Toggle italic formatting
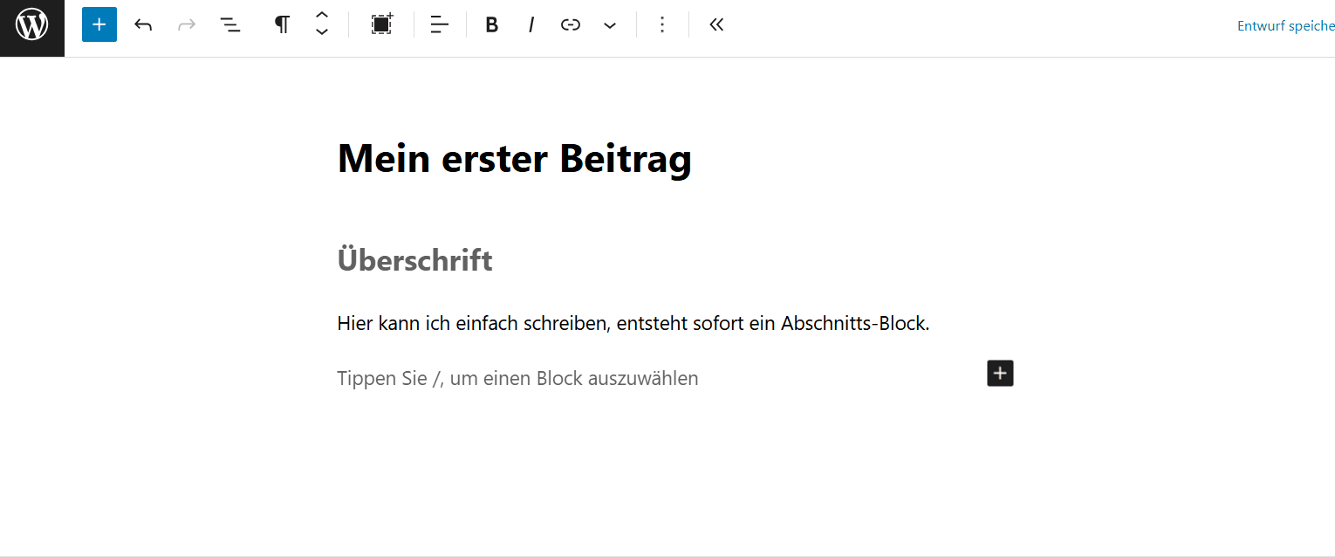 point(531,25)
